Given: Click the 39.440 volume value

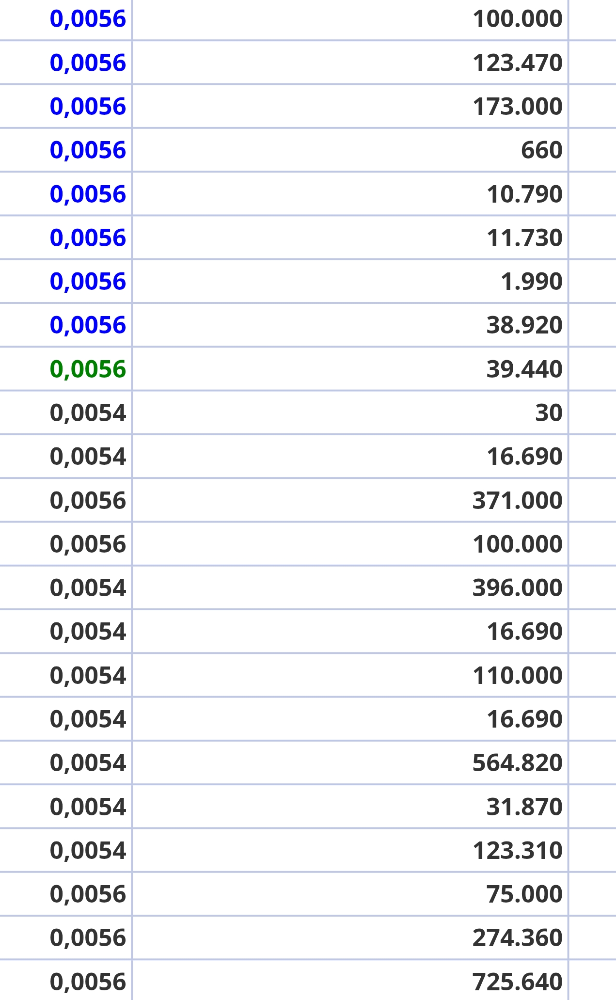Looking at the screenshot, I should tap(524, 369).
